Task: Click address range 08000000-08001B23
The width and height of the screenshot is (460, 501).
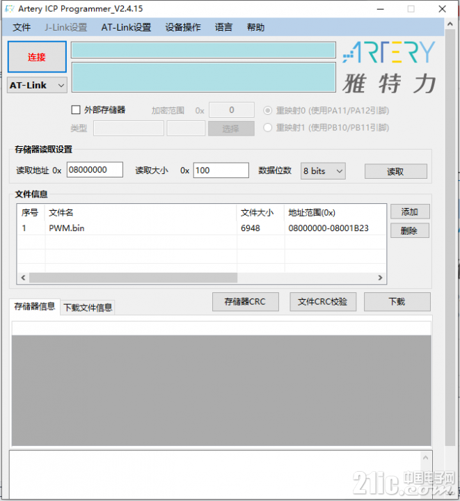Action: pyautogui.click(x=328, y=228)
